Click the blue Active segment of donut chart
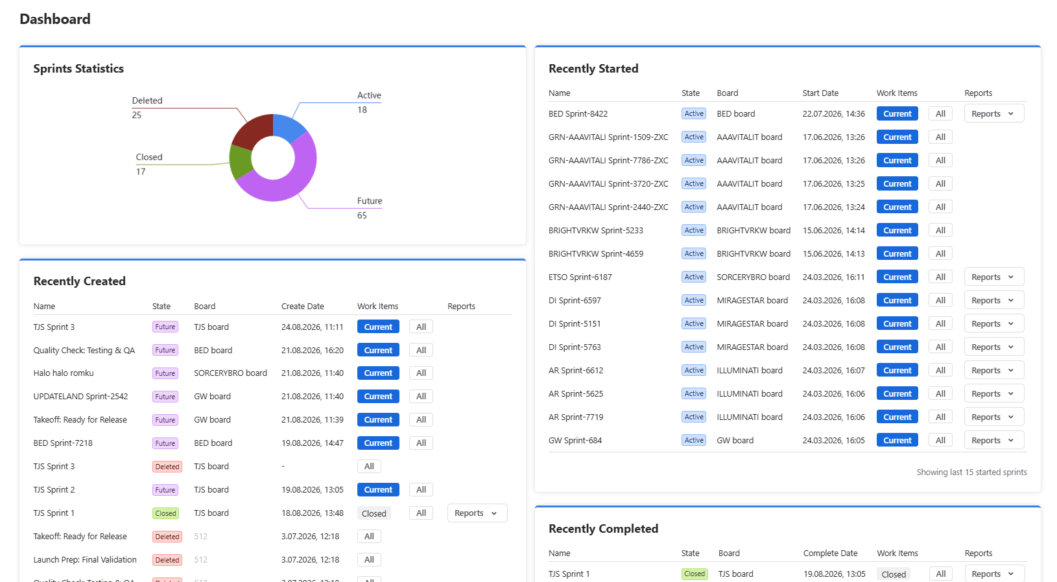Viewport: 1057px width, 582px height. [287, 126]
